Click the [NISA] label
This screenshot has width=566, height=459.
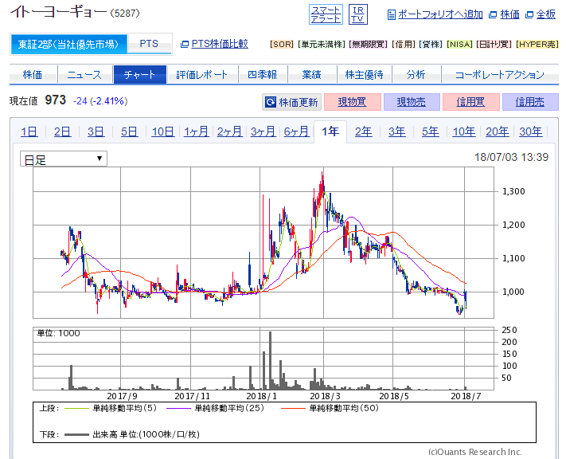[x=459, y=44]
